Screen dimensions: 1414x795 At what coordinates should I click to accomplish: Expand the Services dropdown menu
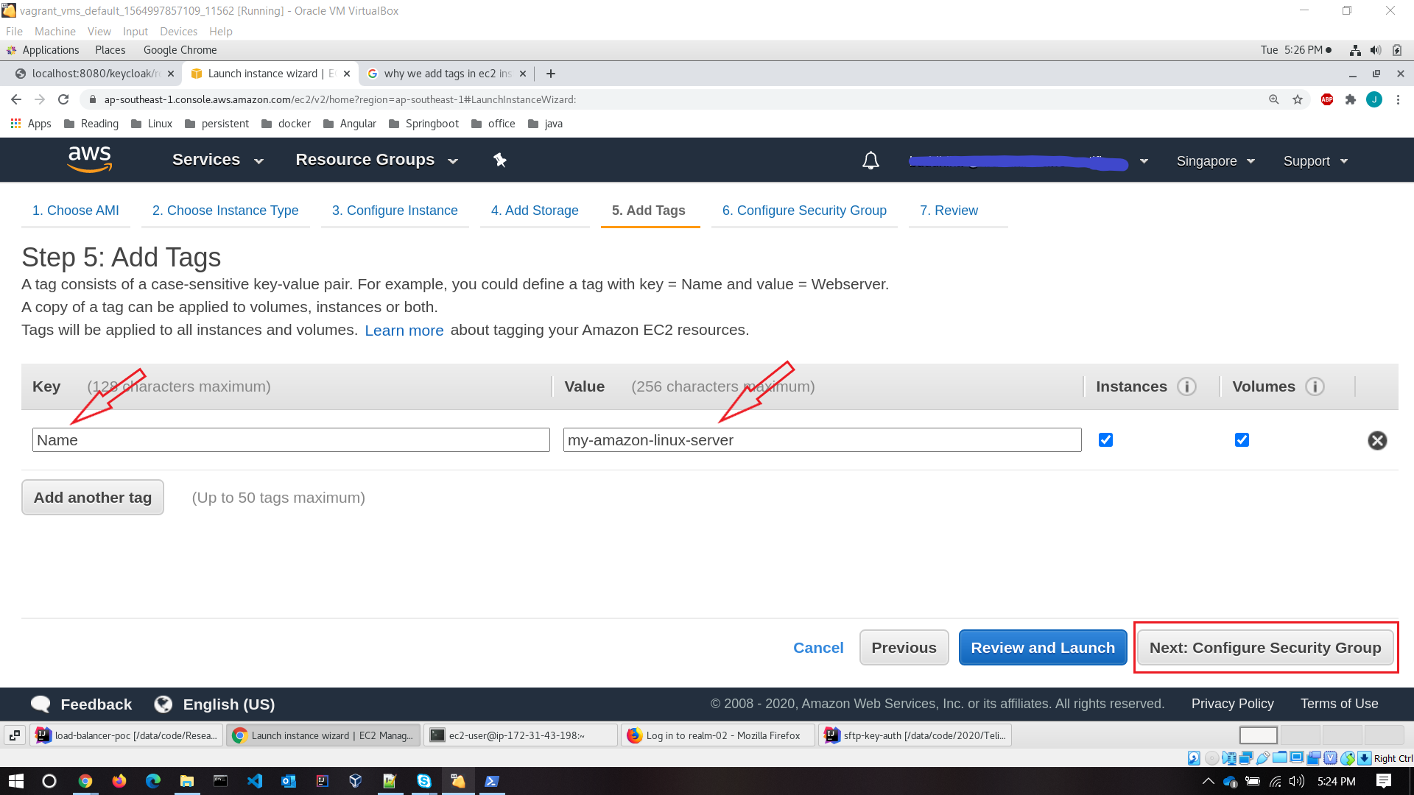click(x=217, y=160)
